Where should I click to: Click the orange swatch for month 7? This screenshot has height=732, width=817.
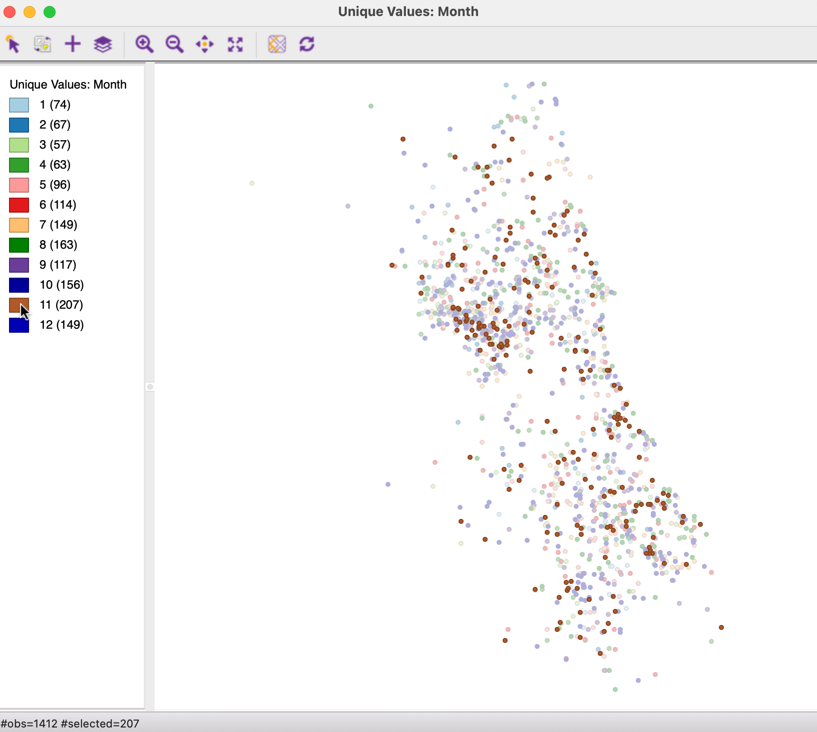coord(19,225)
